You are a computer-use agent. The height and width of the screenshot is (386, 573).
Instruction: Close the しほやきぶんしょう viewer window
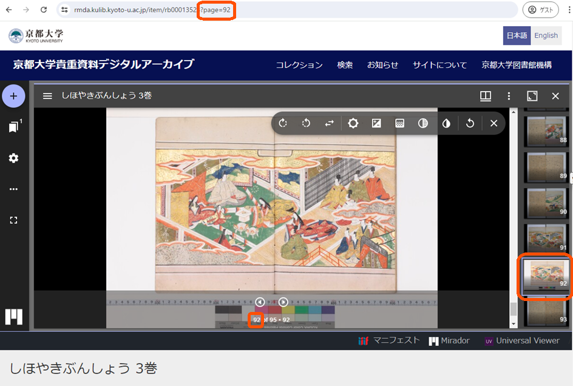point(555,96)
